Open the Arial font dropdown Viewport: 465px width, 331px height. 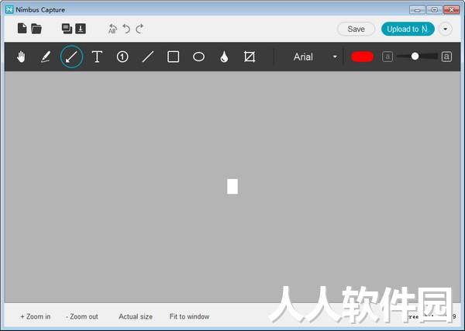coord(315,57)
